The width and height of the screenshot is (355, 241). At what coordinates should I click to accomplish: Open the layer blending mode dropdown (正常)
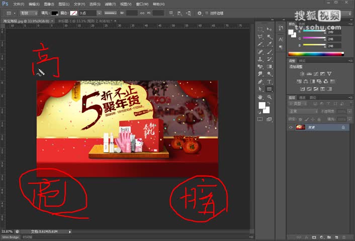tap(303, 111)
